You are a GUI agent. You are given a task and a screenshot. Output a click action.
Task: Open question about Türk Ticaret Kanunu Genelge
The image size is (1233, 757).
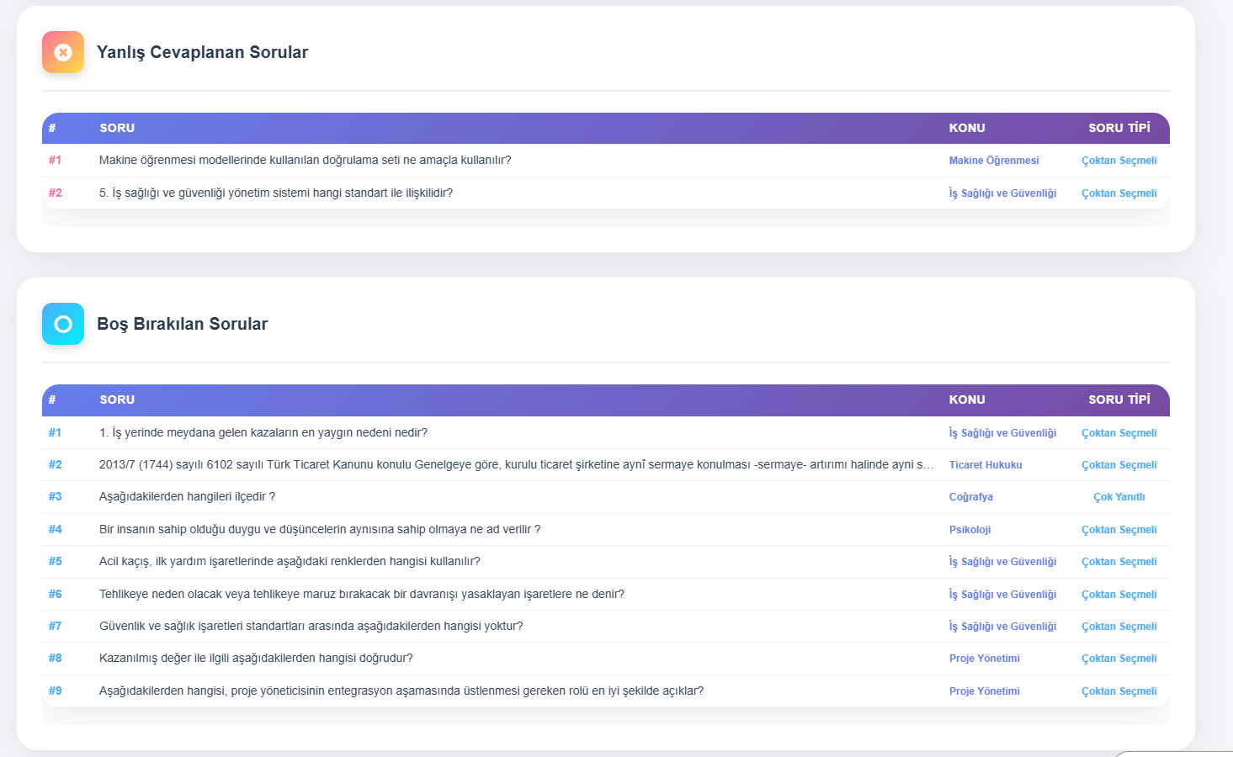(x=515, y=464)
